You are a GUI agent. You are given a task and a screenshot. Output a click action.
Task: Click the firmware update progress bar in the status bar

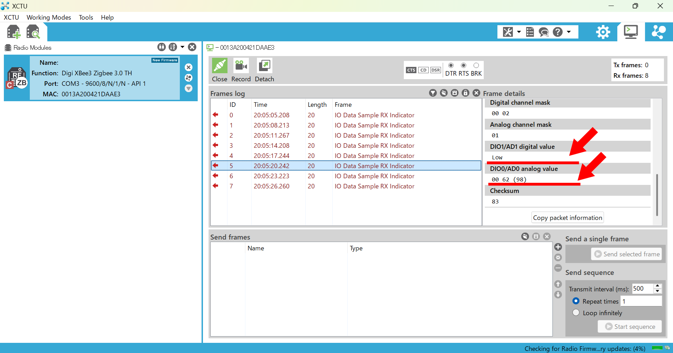(657, 348)
